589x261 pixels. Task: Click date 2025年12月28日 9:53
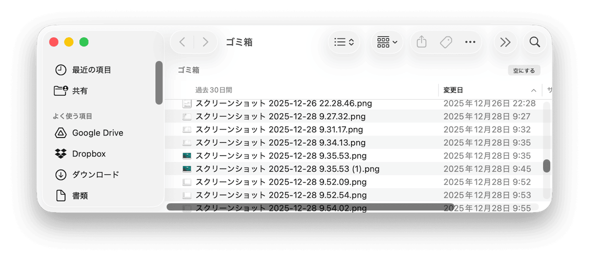click(487, 195)
